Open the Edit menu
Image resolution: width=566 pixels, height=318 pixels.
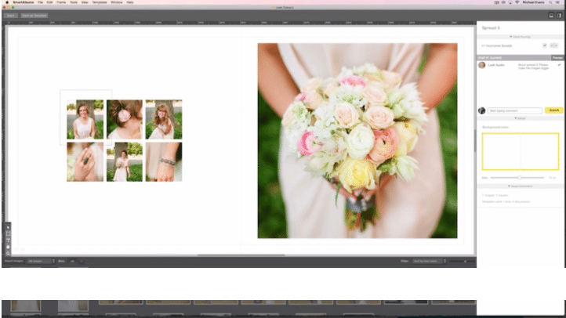(x=49, y=2)
